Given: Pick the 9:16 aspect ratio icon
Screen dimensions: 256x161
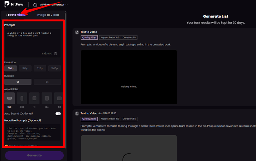Looking at the screenshot, I should pyautogui.click(x=22, y=98).
